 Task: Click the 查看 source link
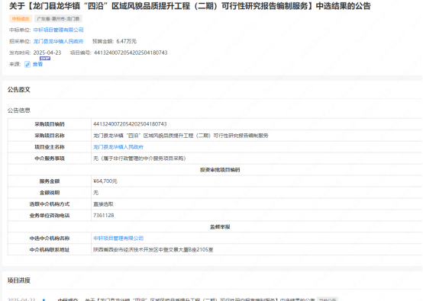[37, 64]
